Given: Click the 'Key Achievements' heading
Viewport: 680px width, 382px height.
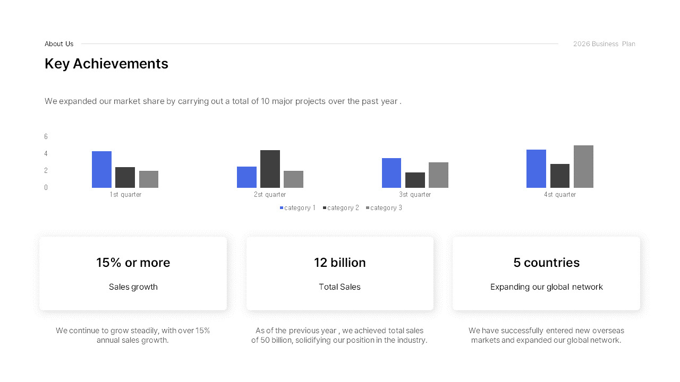Looking at the screenshot, I should tap(106, 64).
